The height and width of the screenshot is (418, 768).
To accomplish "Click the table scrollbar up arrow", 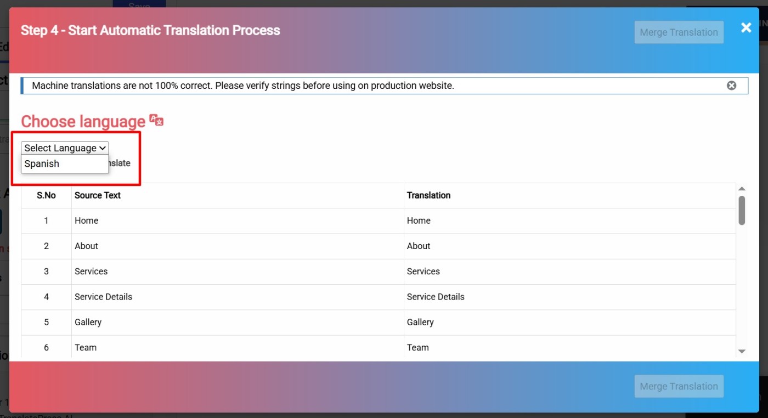I will click(x=742, y=189).
